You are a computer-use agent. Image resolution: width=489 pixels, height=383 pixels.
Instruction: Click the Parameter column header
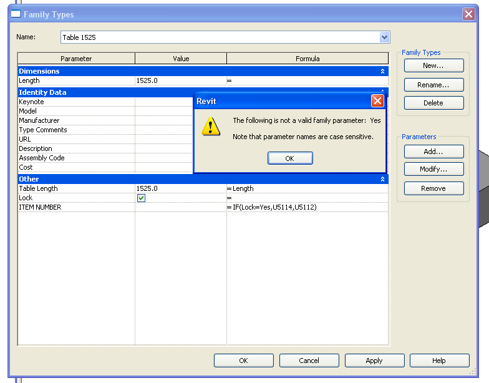tap(76, 59)
